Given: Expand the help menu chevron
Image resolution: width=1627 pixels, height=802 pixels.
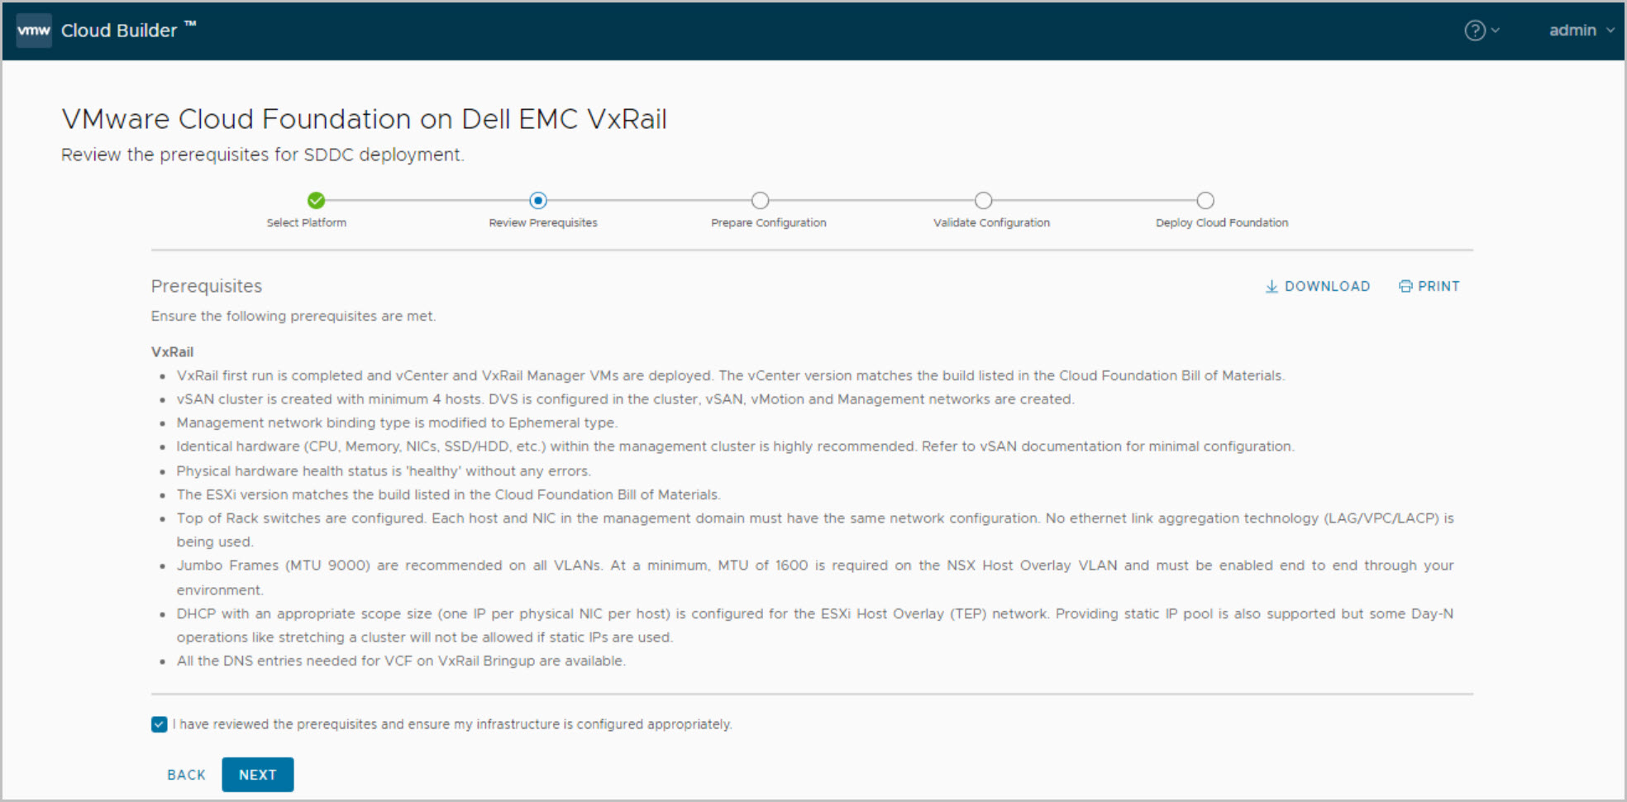Looking at the screenshot, I should coord(1495,31).
